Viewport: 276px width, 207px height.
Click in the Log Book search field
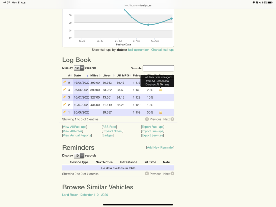(159, 68)
